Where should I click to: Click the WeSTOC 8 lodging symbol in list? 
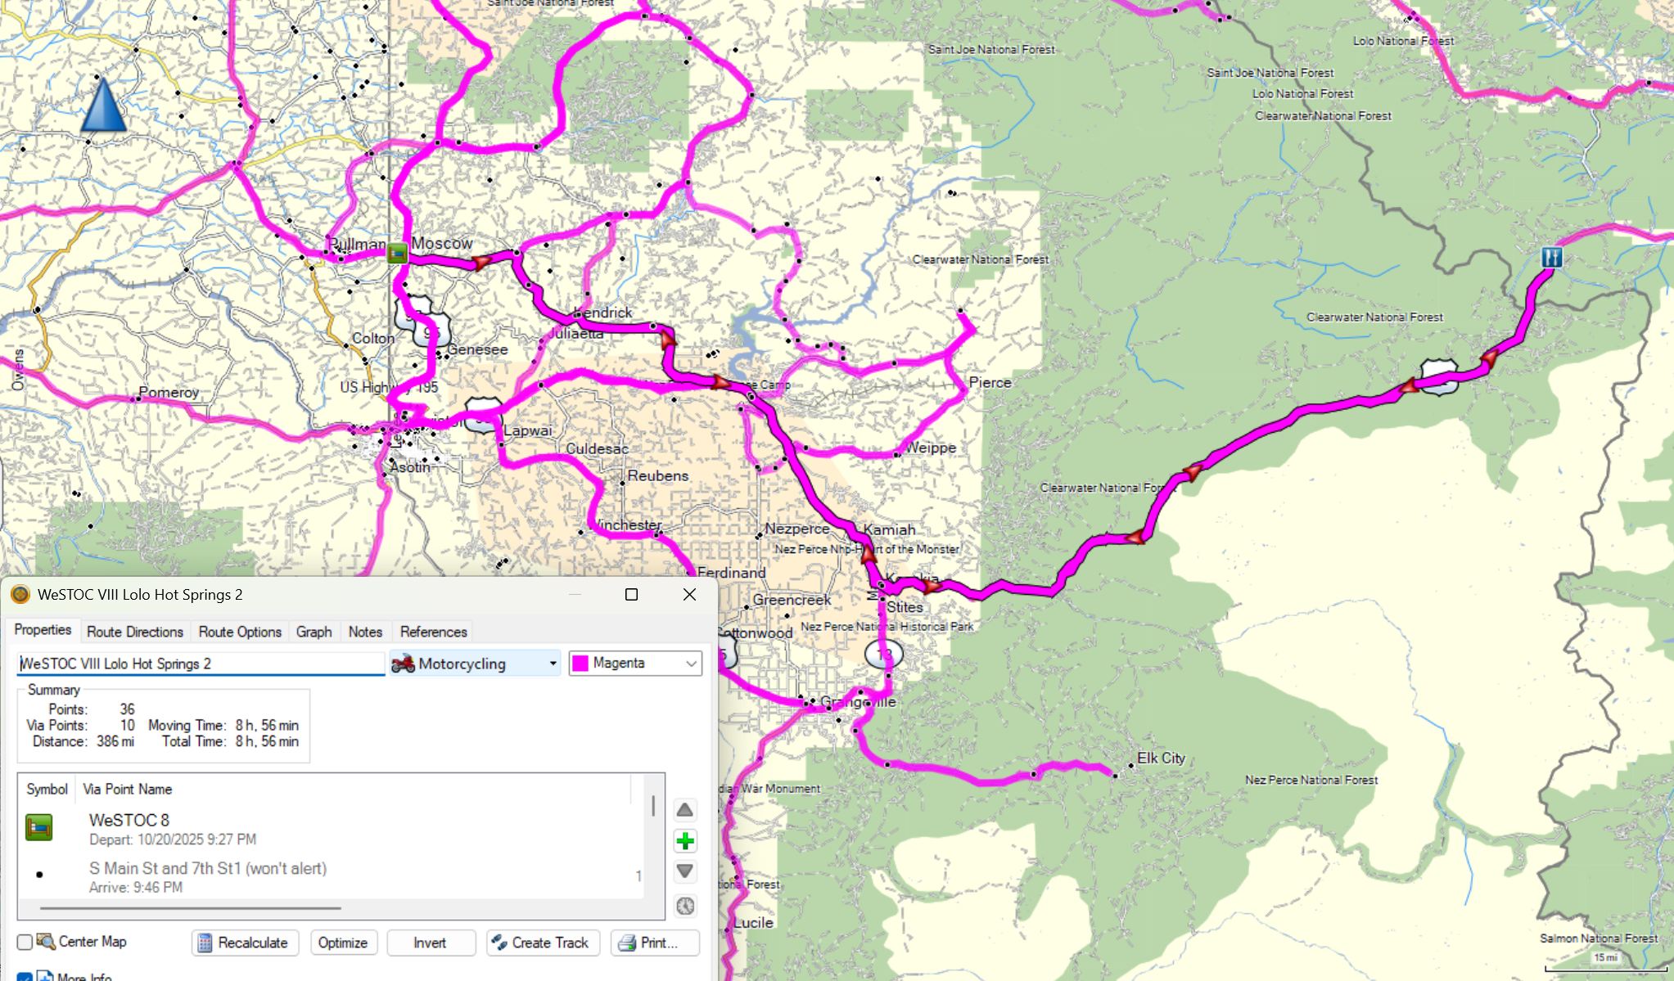(38, 827)
